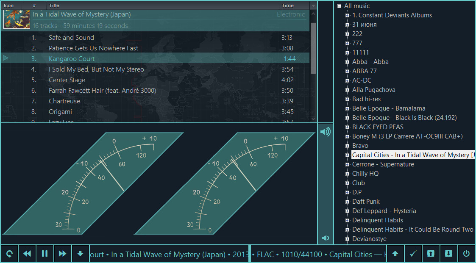Image resolution: width=476 pixels, height=263 pixels.
Task: Open the playlist column header dropdown arrow
Action: click(x=313, y=6)
